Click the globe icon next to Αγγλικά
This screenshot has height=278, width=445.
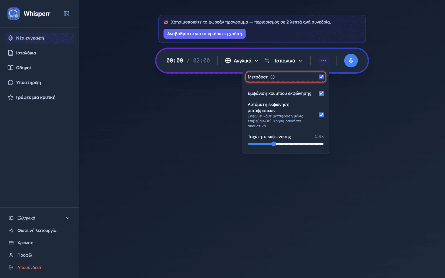pyautogui.click(x=228, y=61)
